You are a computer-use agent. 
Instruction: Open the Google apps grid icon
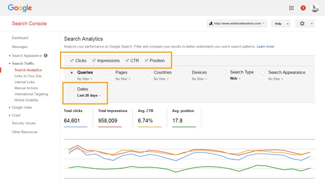click(x=291, y=8)
